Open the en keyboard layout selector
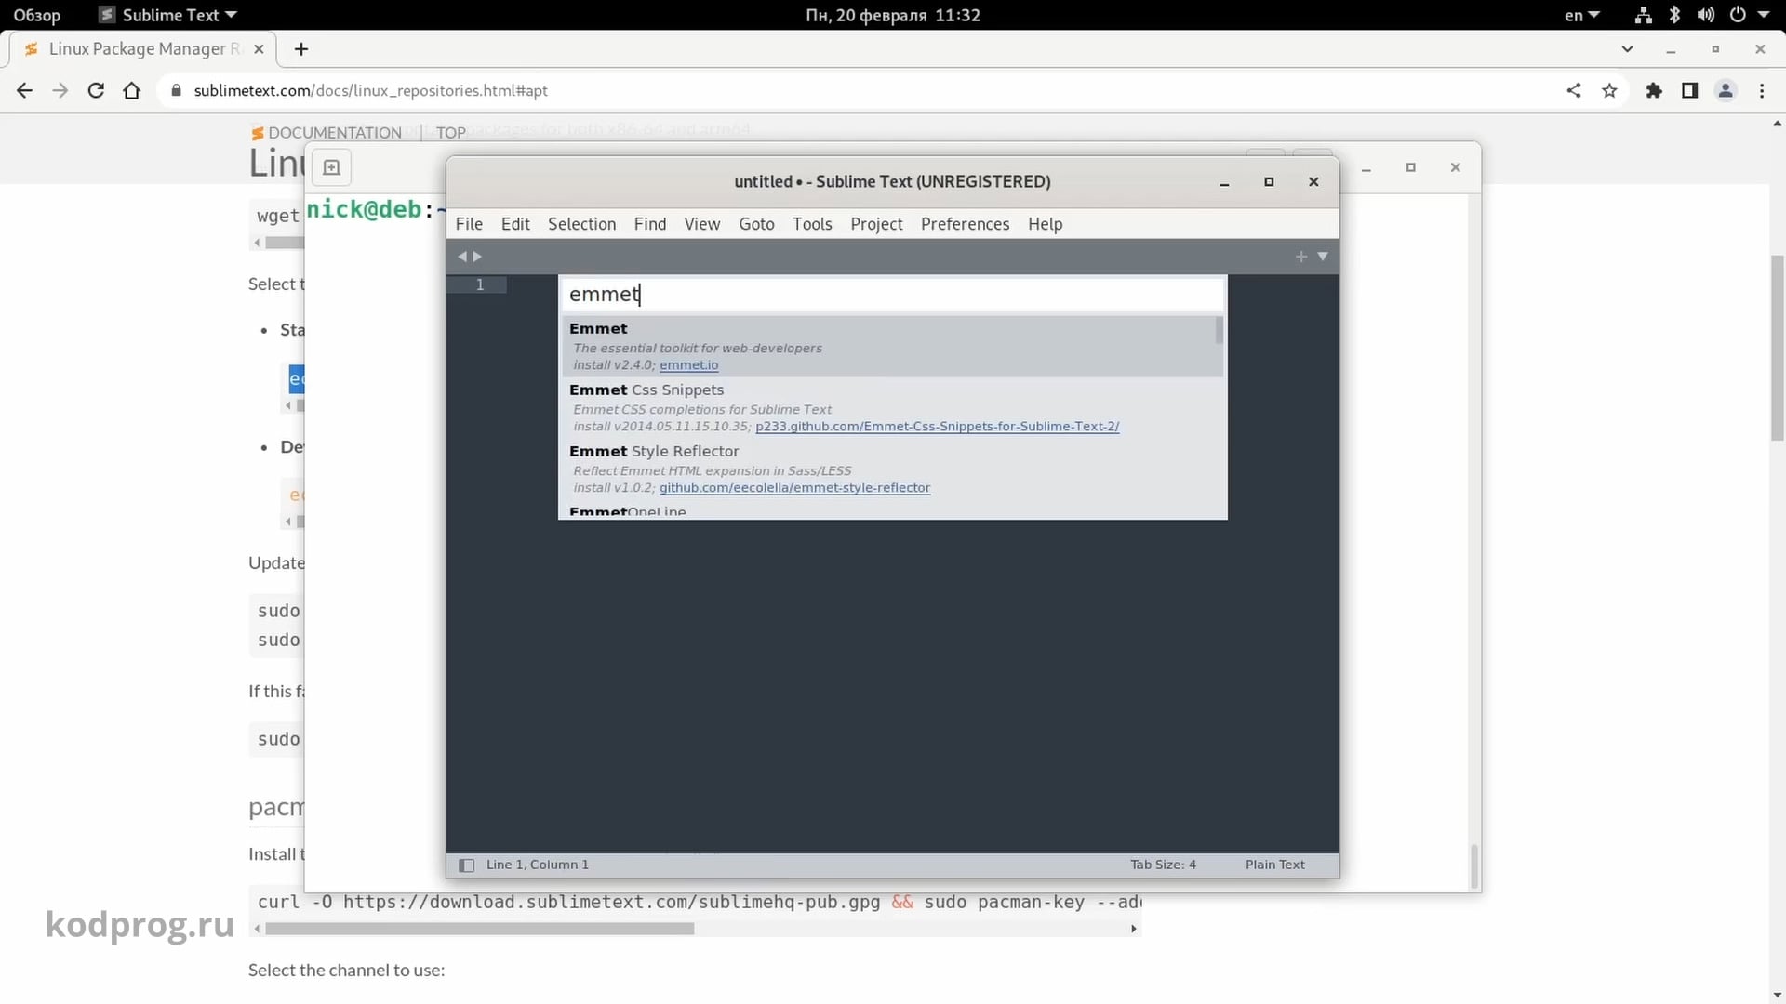Viewport: 1786px width, 1004px height. 1581,15
